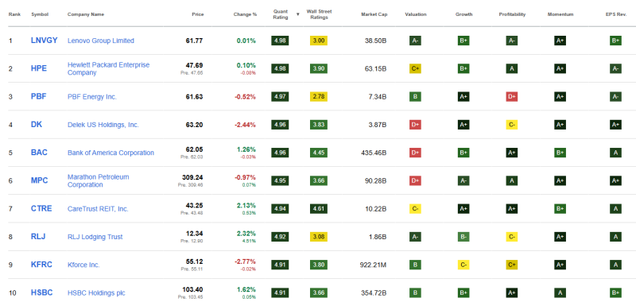636x302 pixels.
Task: Click Kforce's -2.77% change value
Action: (x=245, y=261)
